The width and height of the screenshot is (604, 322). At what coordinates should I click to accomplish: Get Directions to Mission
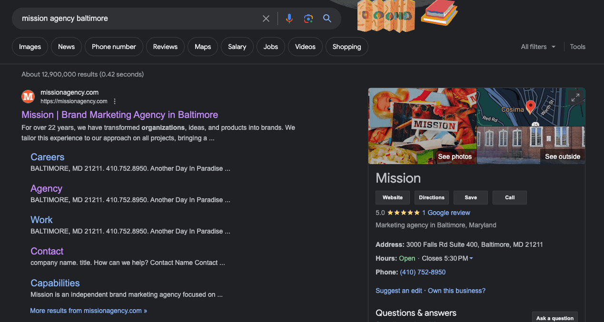tap(432, 197)
